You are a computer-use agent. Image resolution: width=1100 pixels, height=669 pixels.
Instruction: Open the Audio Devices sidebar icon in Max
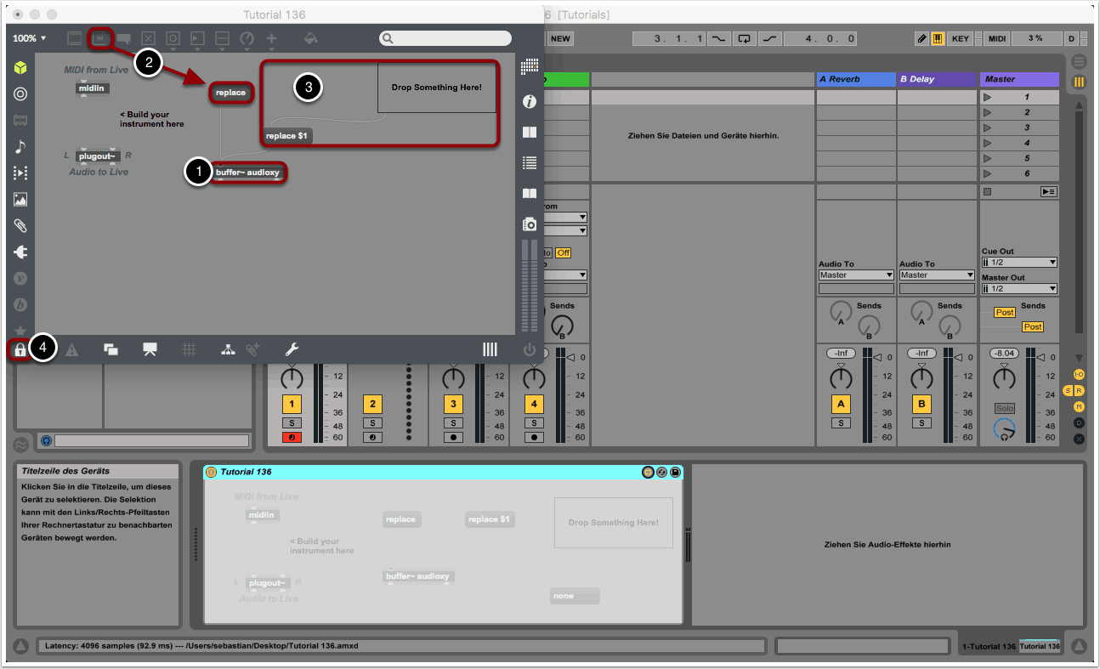20,94
